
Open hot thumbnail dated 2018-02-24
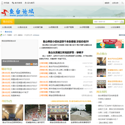pyautogui.click(x=101, y=61)
